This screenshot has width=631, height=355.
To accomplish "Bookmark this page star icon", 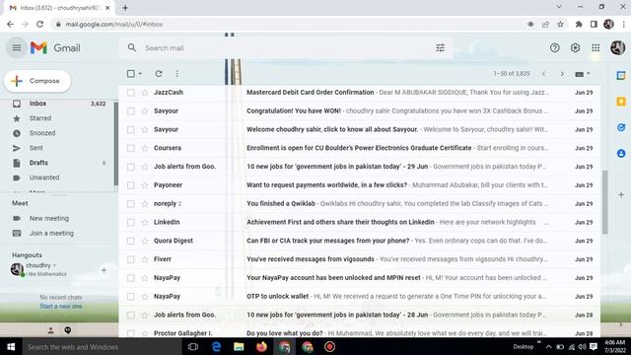I will 560,24.
